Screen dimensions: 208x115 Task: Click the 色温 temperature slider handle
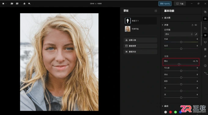[181, 42]
